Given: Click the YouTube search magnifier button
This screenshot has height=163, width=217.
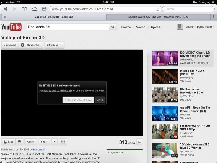Looking at the screenshot, I should coord(113,27).
